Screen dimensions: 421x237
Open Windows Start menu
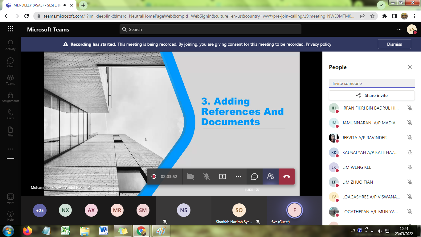8,231
